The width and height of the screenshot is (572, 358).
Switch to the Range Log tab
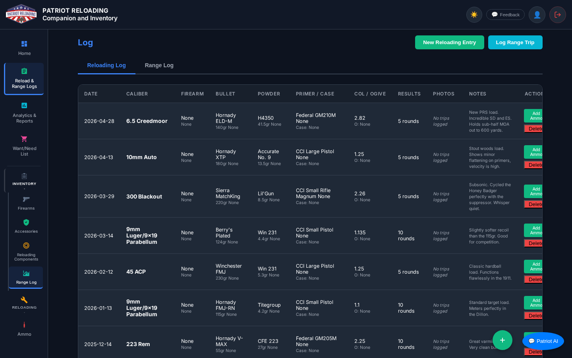[x=159, y=65]
